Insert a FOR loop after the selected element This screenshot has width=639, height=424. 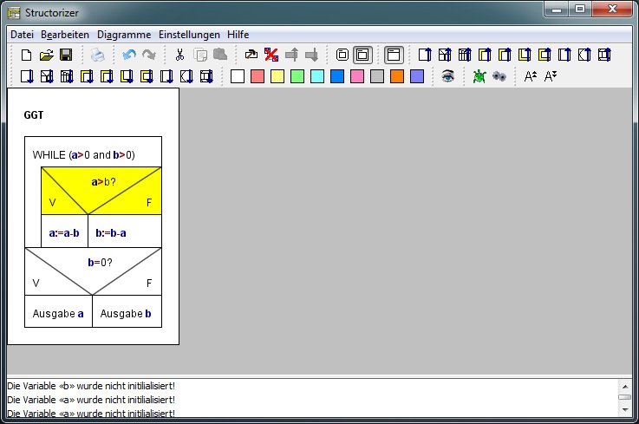87,76
